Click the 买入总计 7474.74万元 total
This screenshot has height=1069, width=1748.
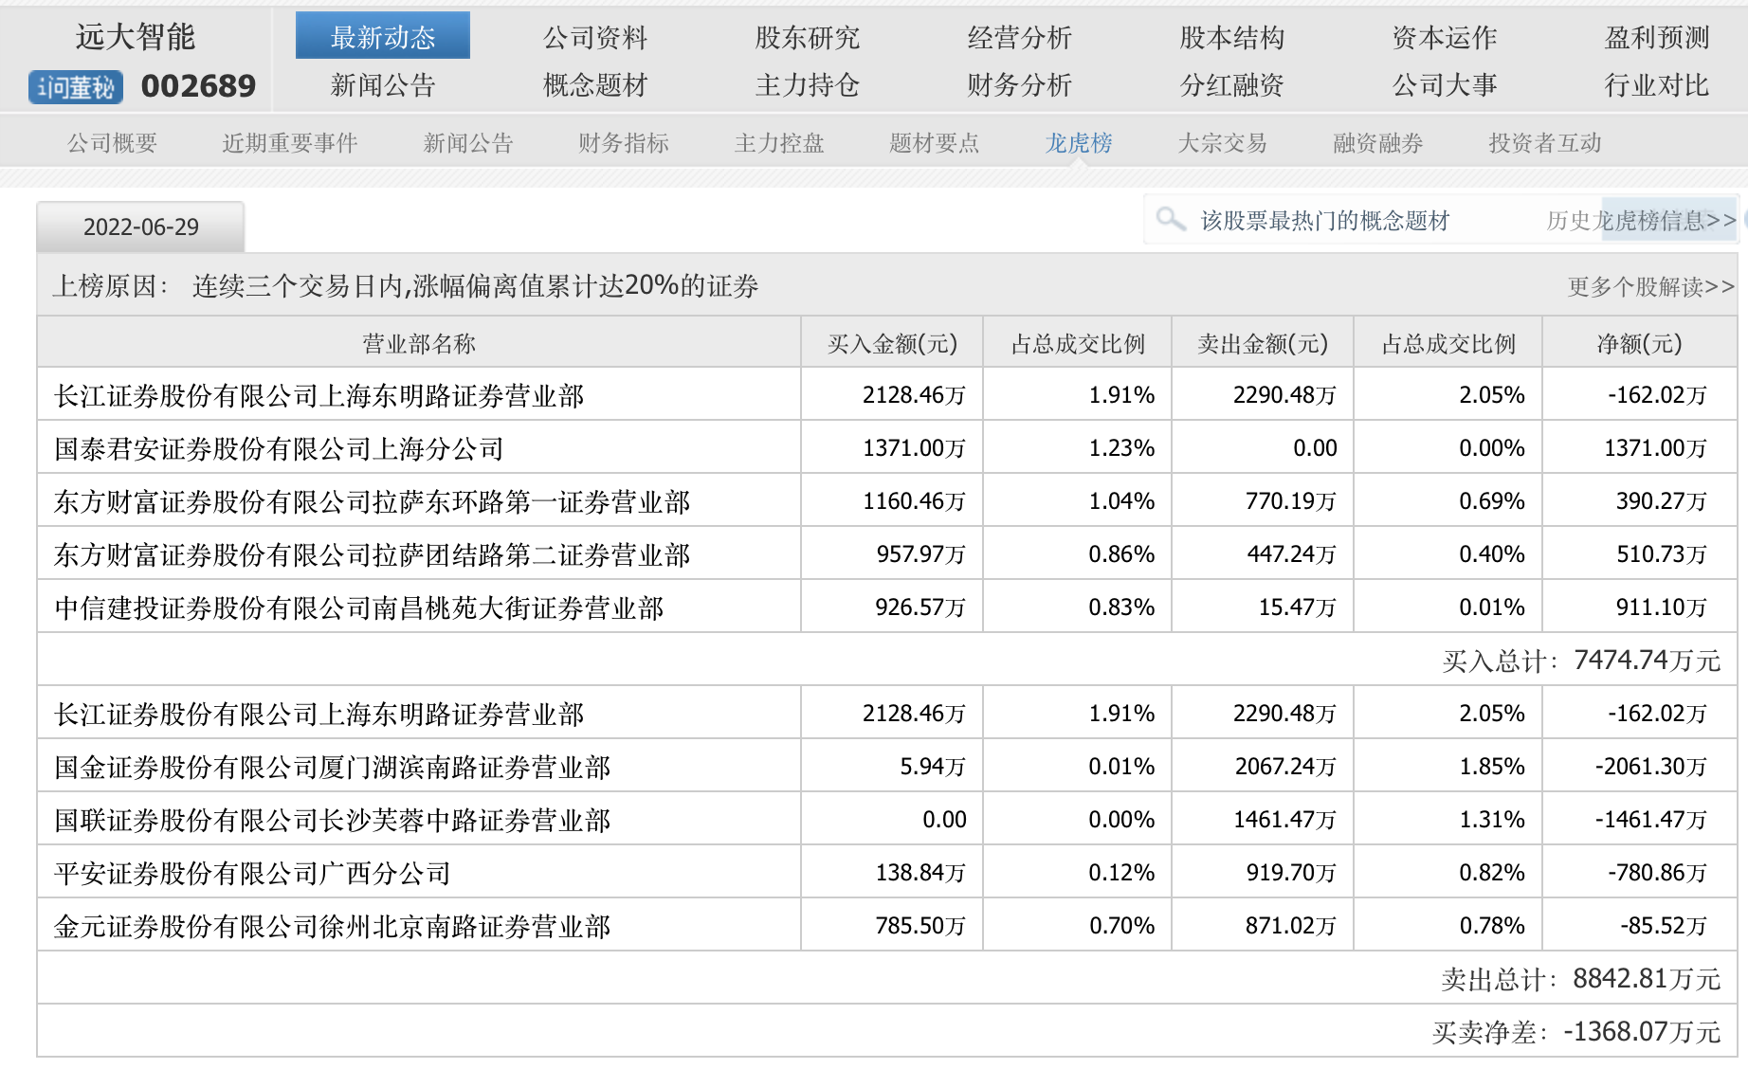pos(1581,661)
